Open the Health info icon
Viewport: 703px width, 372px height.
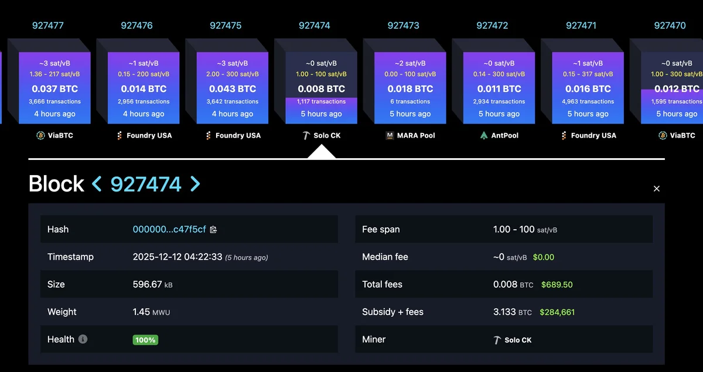click(x=83, y=339)
